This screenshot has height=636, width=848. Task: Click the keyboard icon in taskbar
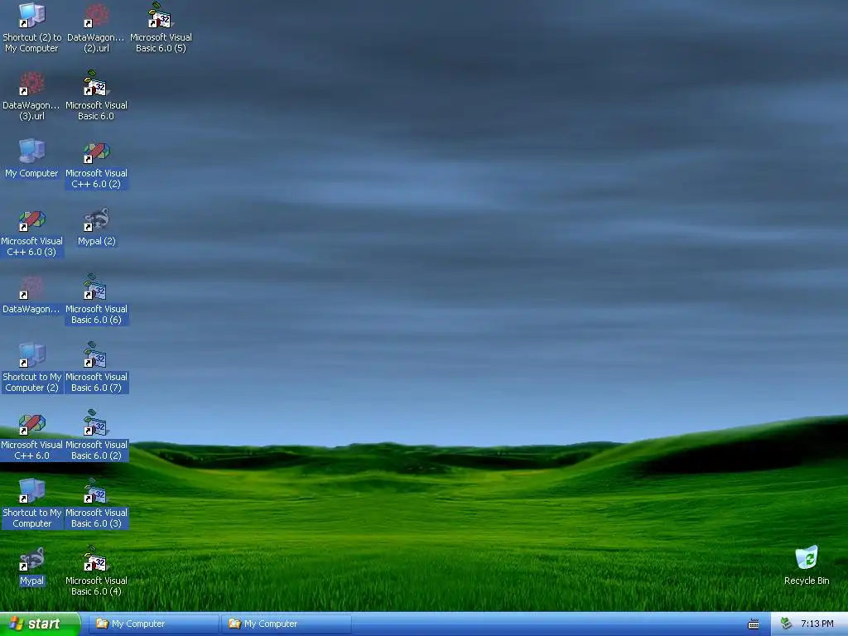pyautogui.click(x=753, y=624)
